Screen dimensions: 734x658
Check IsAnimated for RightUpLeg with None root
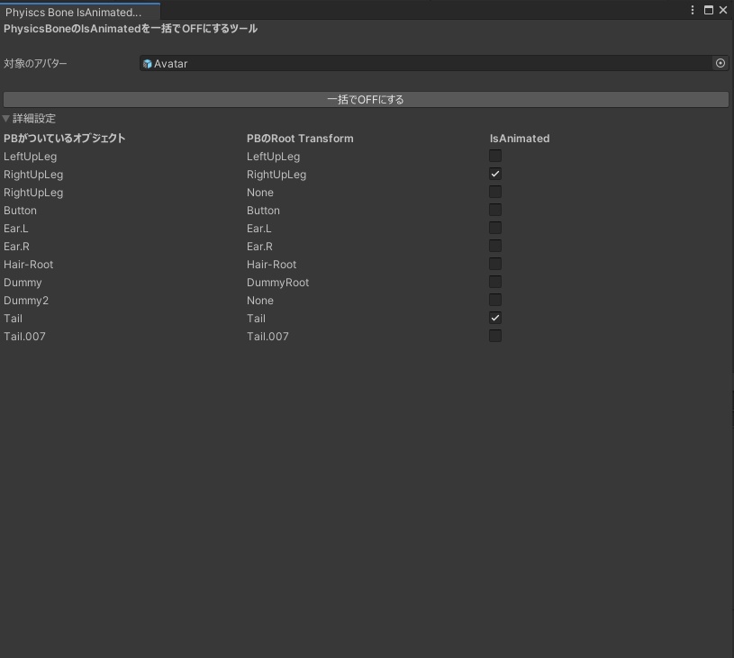[x=494, y=192]
